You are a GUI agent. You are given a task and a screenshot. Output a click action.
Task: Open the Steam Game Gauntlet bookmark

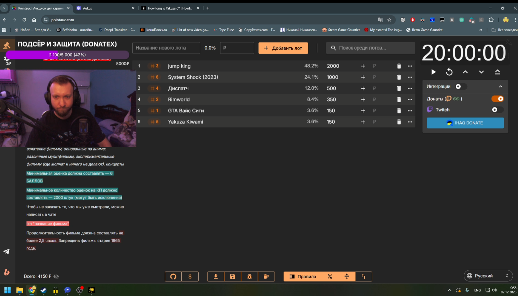[341, 30]
